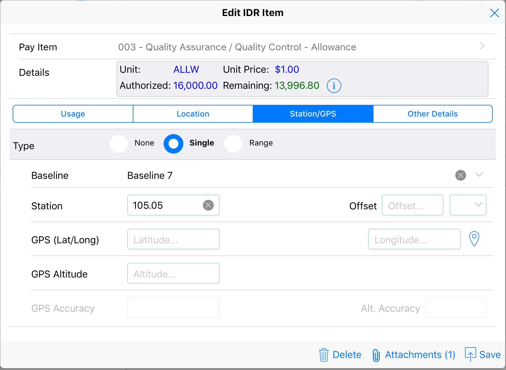Image resolution: width=506 pixels, height=370 pixels.
Task: Clear the Baseline 7 selection
Action: coord(460,175)
